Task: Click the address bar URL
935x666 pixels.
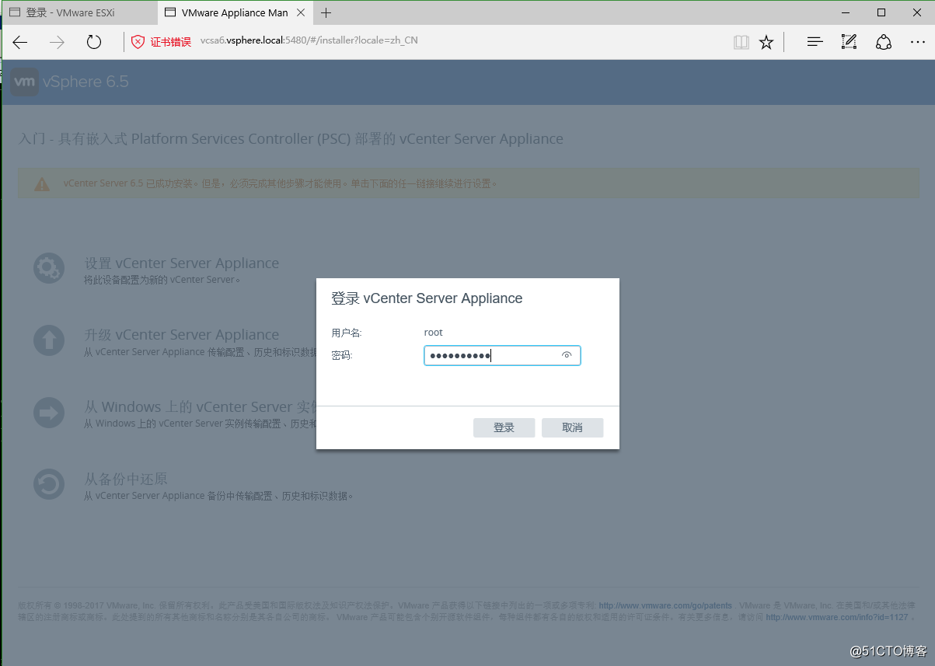Action: point(309,40)
